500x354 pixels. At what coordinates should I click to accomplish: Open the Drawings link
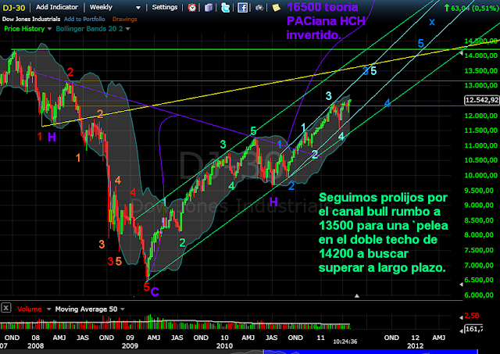125,19
